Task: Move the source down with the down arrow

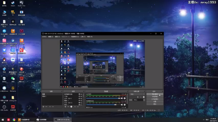Action: pos(78,107)
